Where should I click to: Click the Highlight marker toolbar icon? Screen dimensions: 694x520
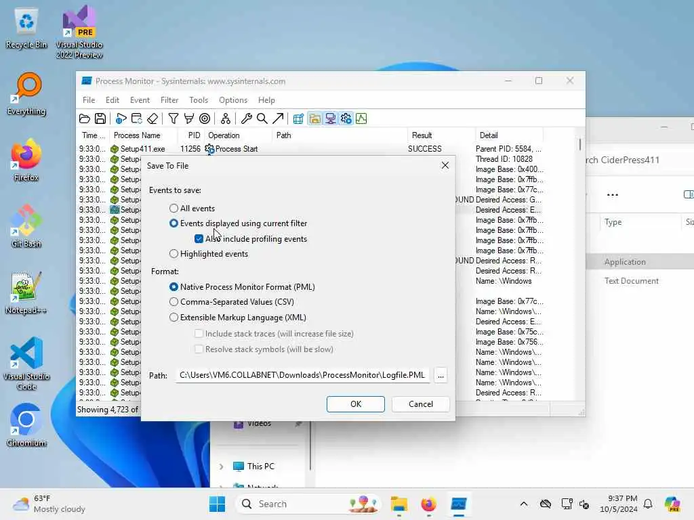tap(189, 118)
